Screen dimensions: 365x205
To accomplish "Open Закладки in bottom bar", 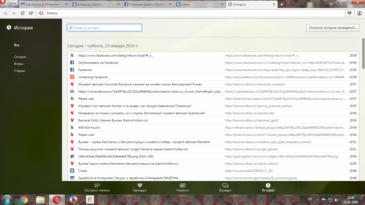I will [x=140, y=188].
